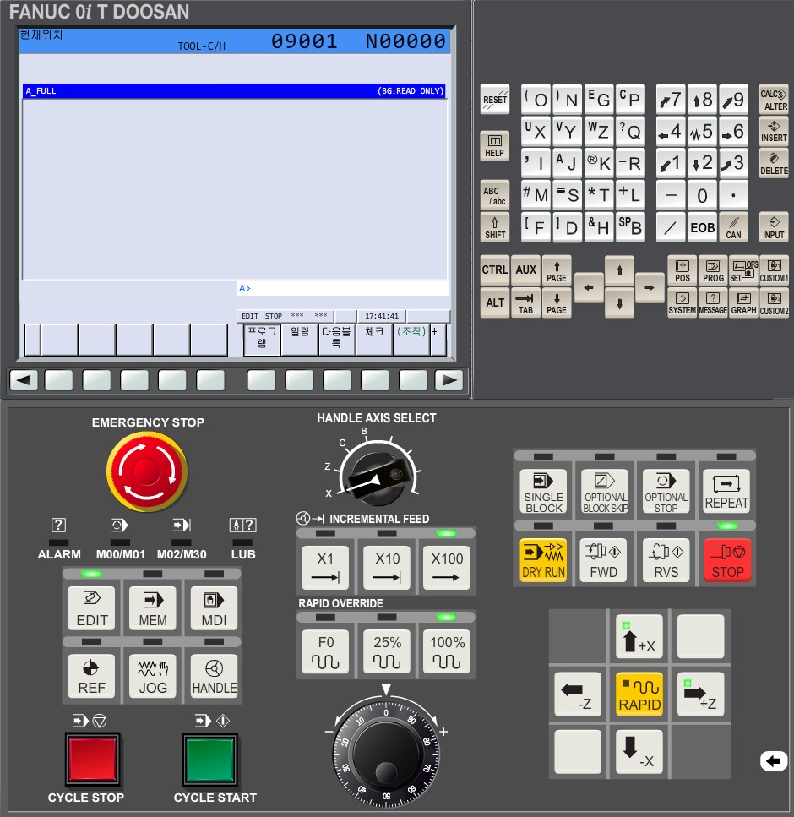
Task: Open the MESSAGE screen
Action: point(713,302)
